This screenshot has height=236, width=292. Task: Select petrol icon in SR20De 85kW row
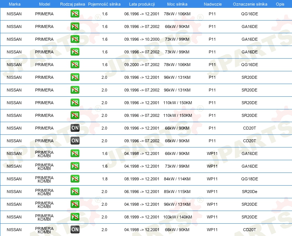click(75, 192)
